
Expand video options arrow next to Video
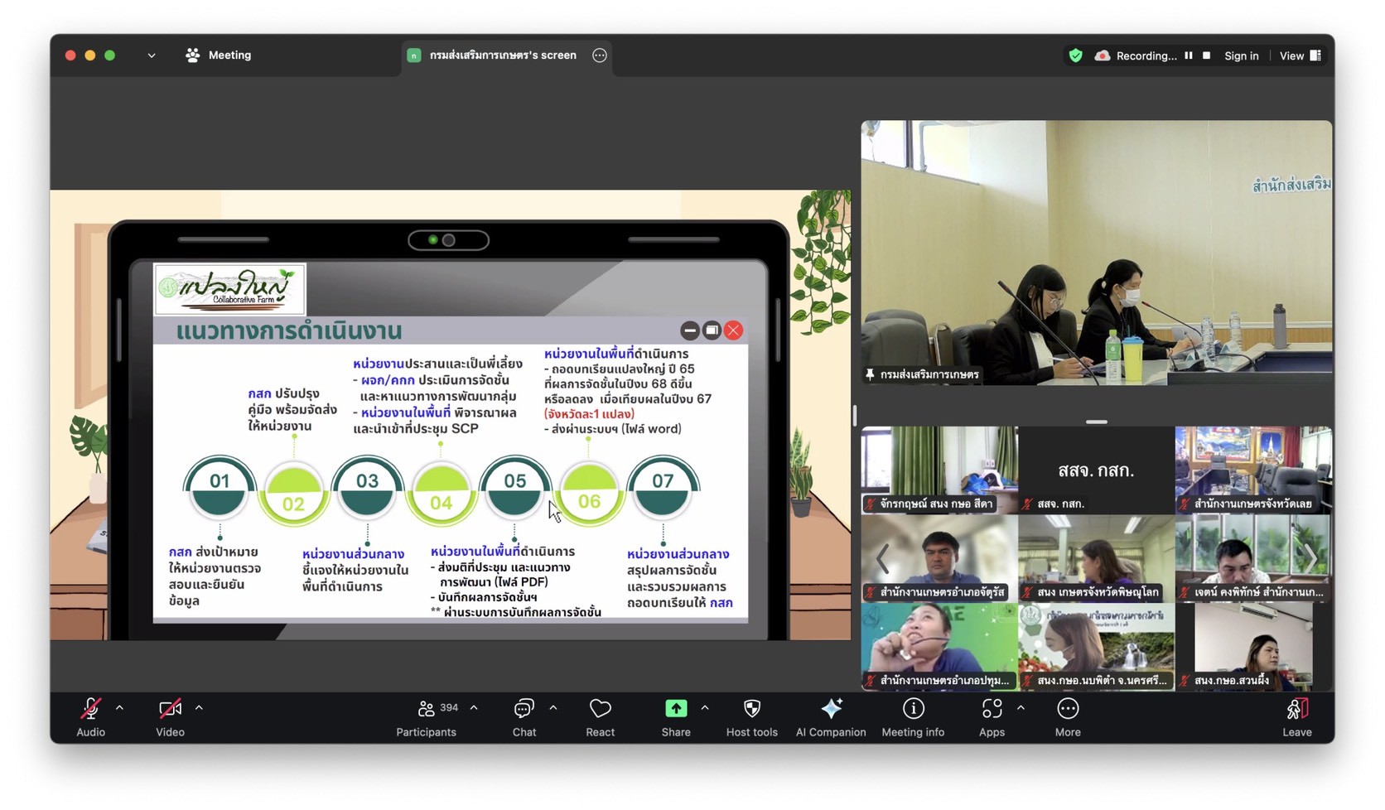[199, 708]
